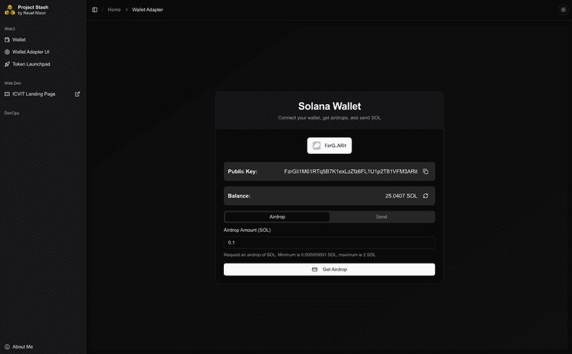Viewport: 572px width, 354px height.
Task: Click the external link icon beside ICVIT
Action: coord(77,94)
